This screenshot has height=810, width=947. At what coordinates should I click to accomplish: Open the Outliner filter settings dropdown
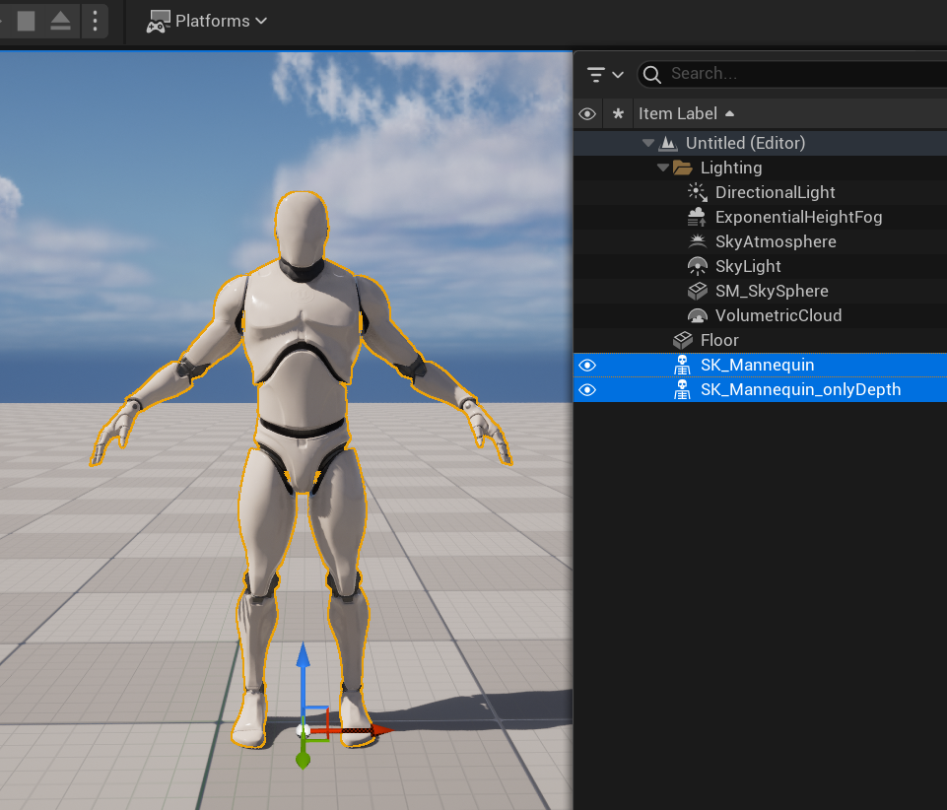tap(605, 74)
